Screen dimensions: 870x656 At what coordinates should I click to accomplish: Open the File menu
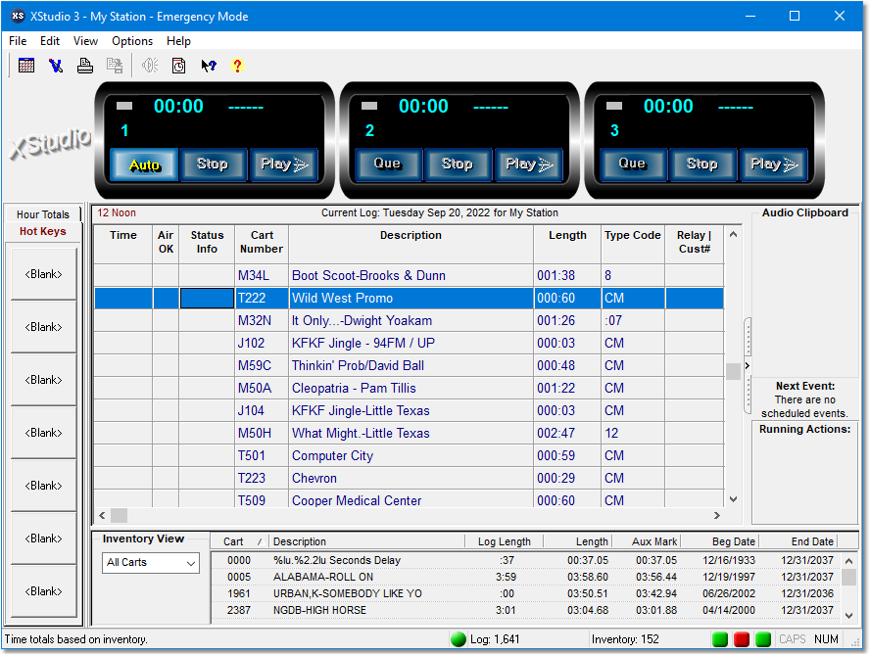[x=18, y=41]
